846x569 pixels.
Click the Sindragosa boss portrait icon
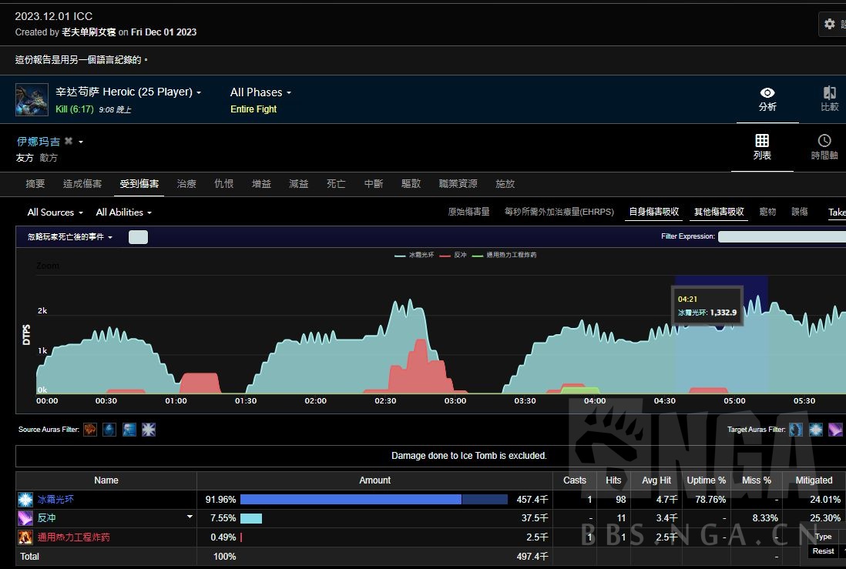(32, 99)
